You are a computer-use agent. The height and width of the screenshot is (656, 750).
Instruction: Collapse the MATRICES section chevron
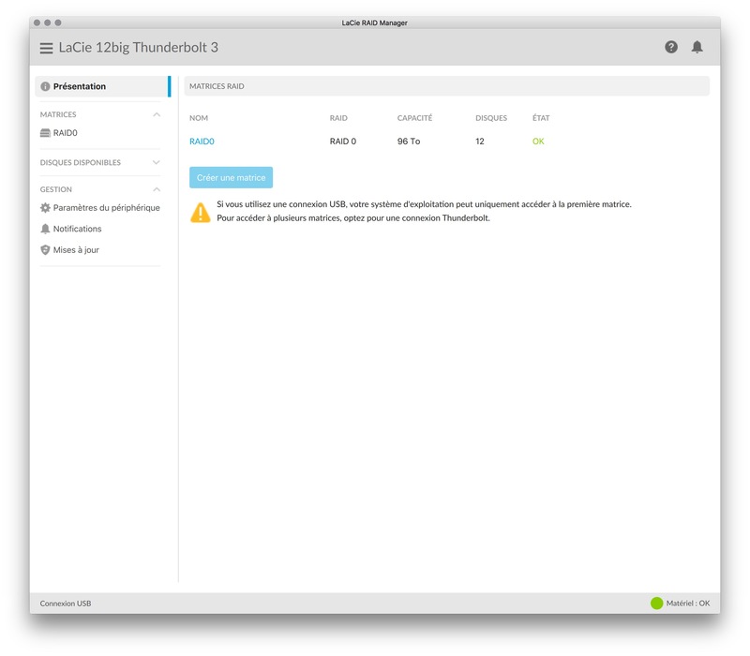157,114
